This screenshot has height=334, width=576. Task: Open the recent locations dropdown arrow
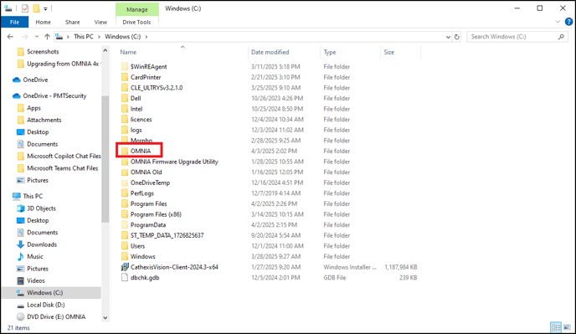coord(37,37)
